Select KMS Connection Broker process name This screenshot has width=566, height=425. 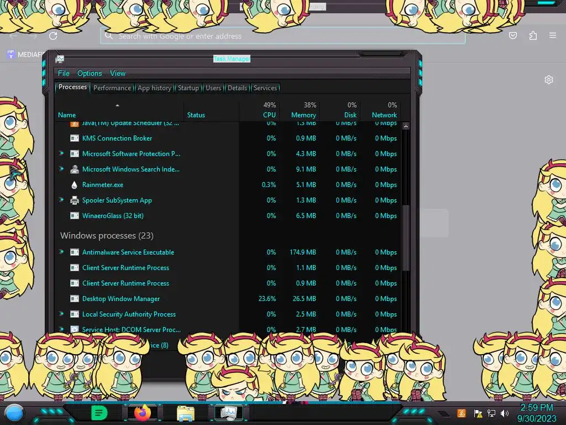pyautogui.click(x=117, y=138)
